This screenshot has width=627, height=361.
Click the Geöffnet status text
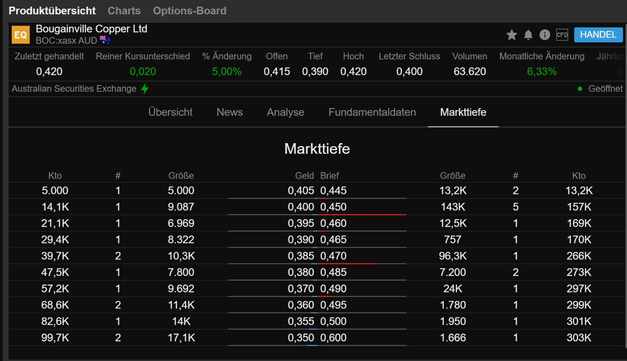pyautogui.click(x=605, y=89)
